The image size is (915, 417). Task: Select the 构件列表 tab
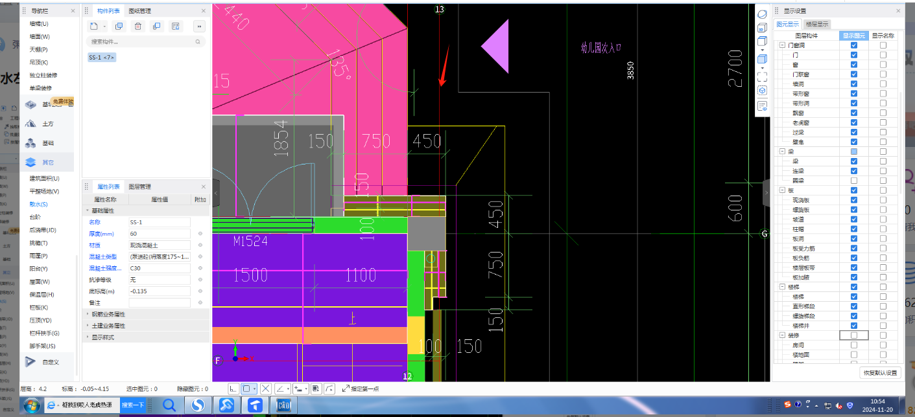coord(108,11)
